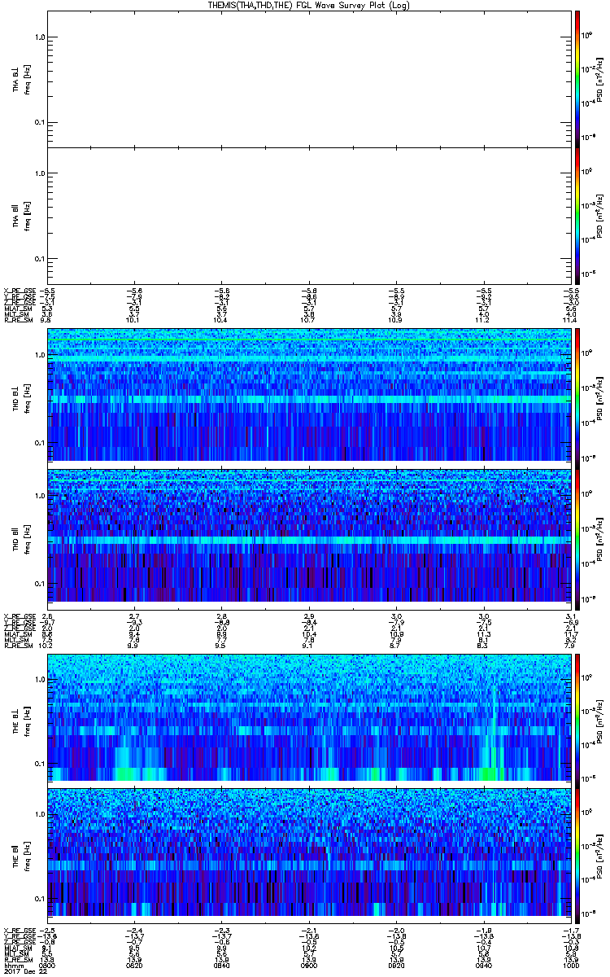This screenshot has height=977, width=610.
Task: Click the 0940 time tick label
Action: tap(483, 965)
